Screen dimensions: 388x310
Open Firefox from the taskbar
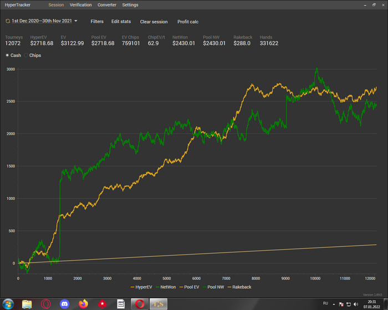coord(83,304)
